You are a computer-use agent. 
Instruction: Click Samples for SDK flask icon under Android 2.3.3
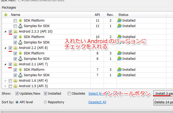click(x=20, y=42)
